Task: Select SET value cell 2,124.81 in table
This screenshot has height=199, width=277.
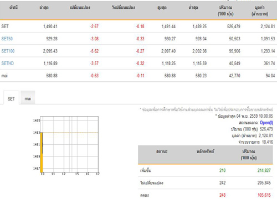Action: coord(268,27)
